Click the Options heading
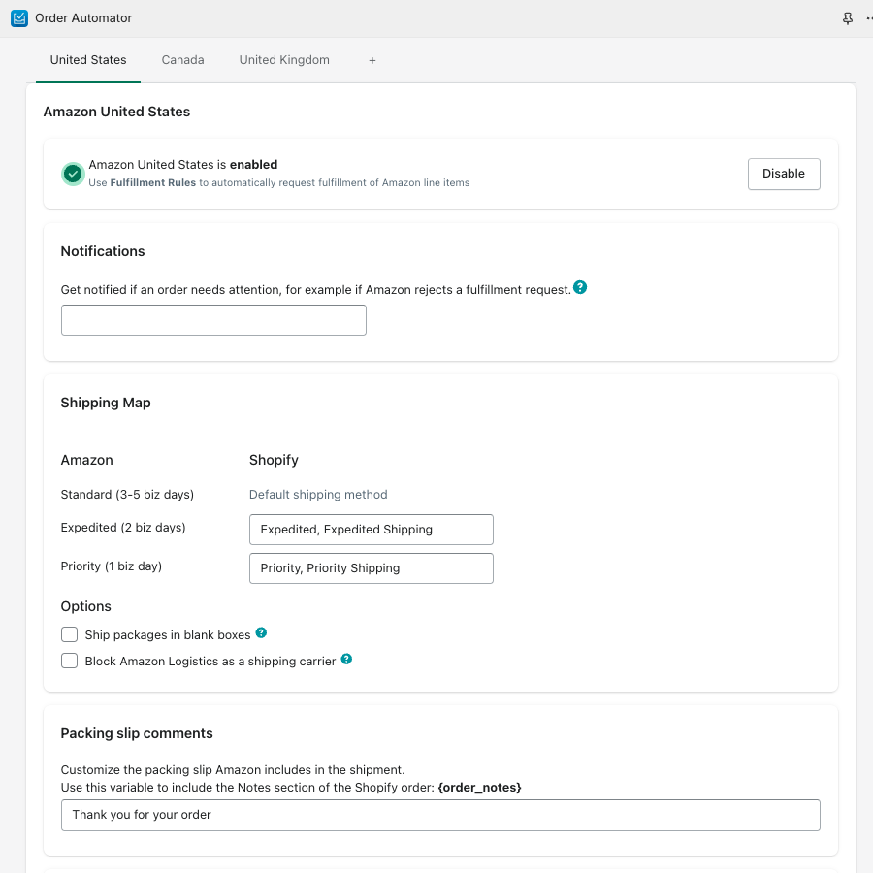Viewport: 873px width, 873px height. [85, 606]
